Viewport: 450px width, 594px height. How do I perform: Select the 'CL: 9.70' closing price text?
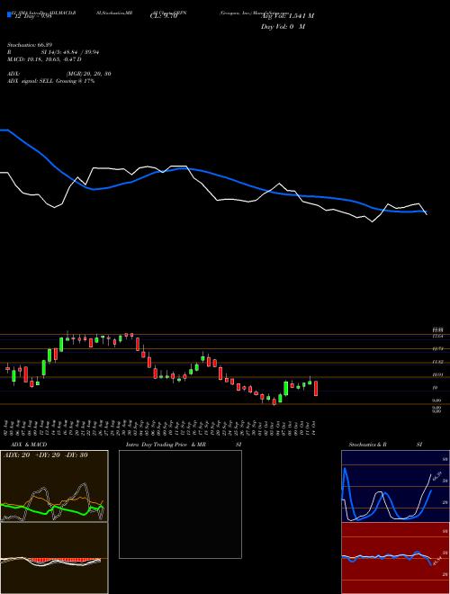[x=164, y=16]
